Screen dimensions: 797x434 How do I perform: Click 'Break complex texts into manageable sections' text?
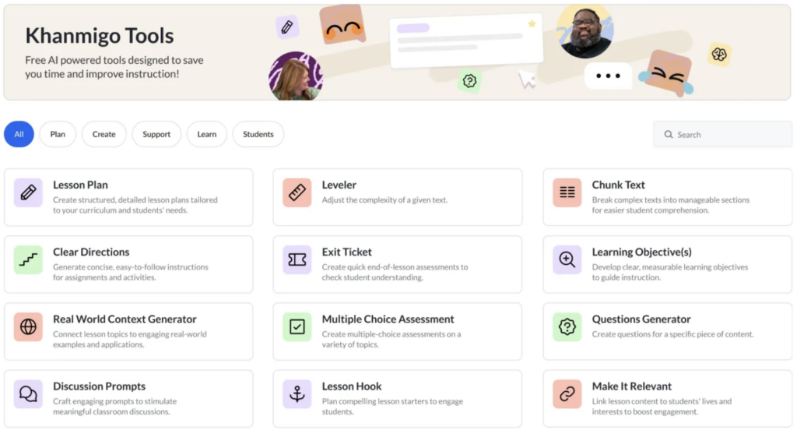(x=670, y=200)
